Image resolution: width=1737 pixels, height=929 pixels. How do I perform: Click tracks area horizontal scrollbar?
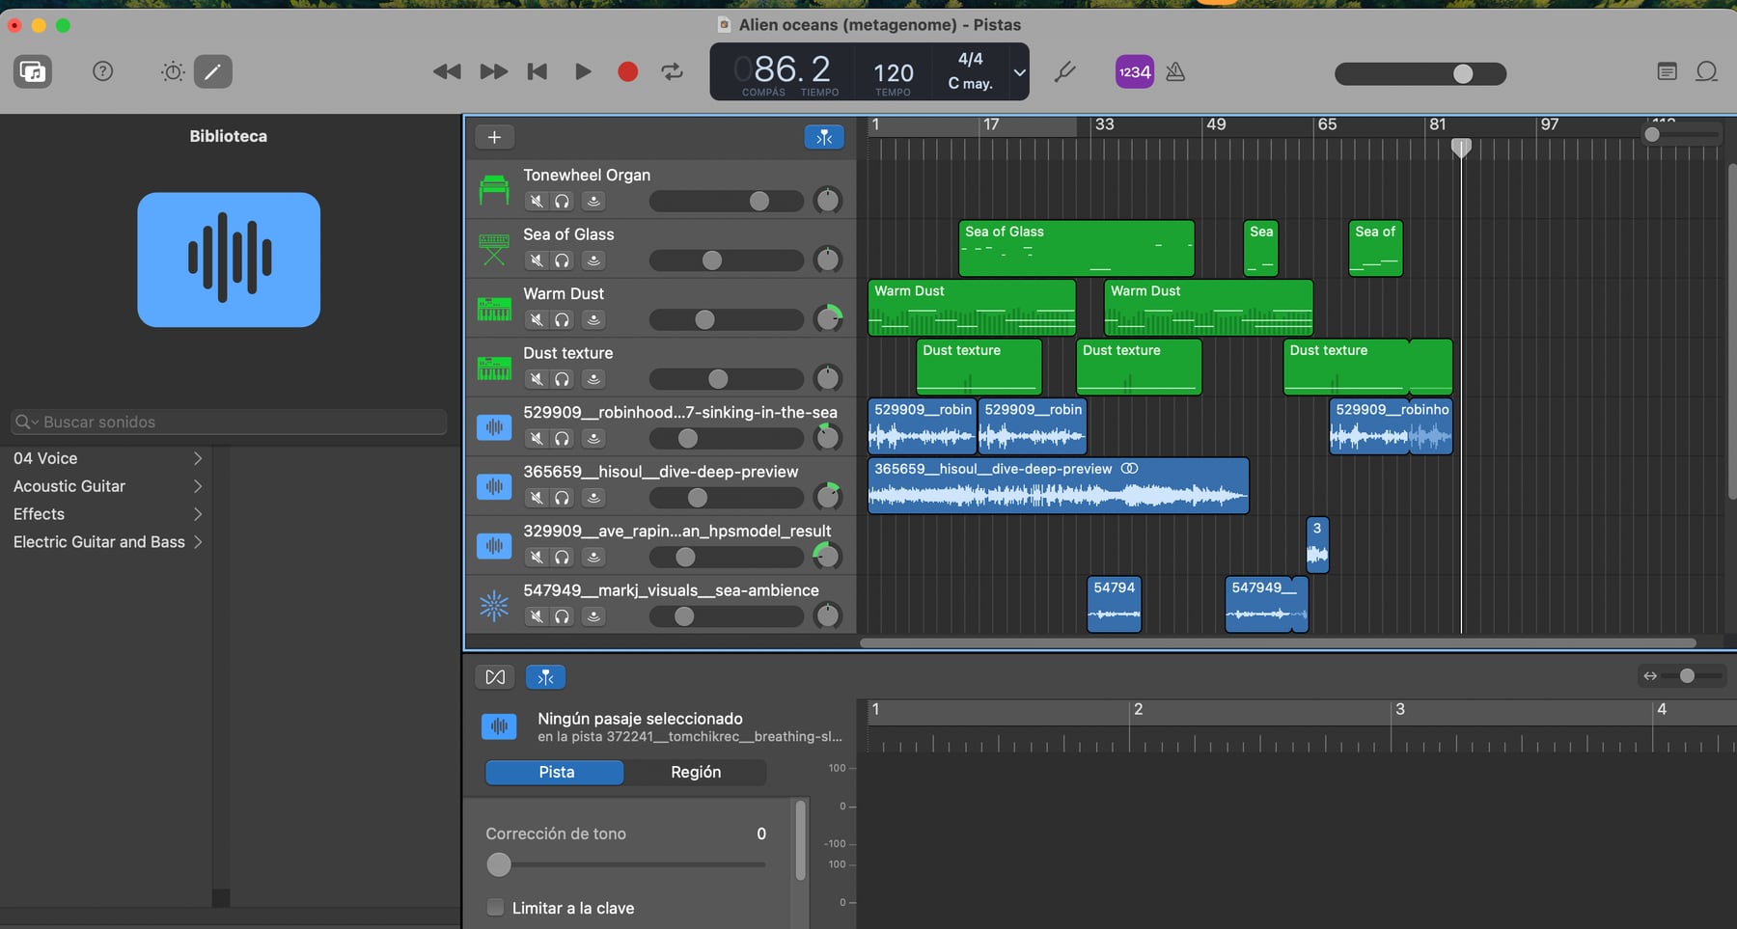point(1278,642)
